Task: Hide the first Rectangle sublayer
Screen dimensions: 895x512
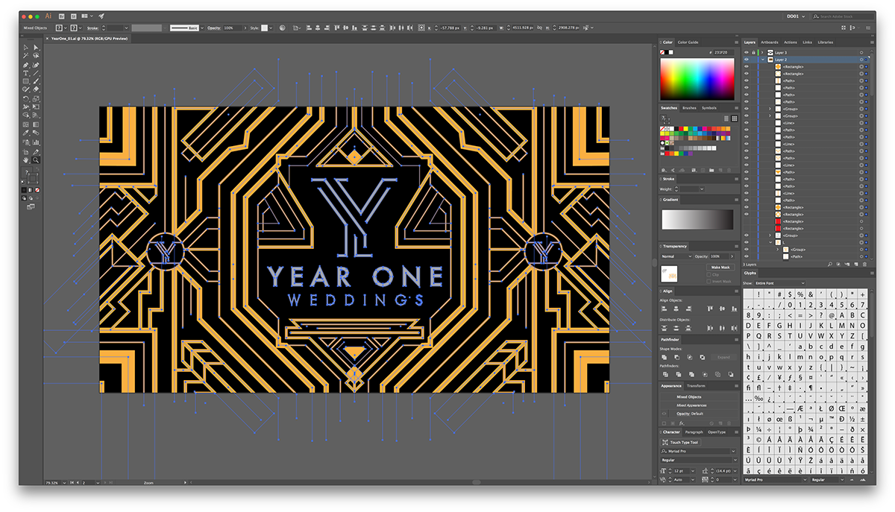Action: pyautogui.click(x=746, y=67)
